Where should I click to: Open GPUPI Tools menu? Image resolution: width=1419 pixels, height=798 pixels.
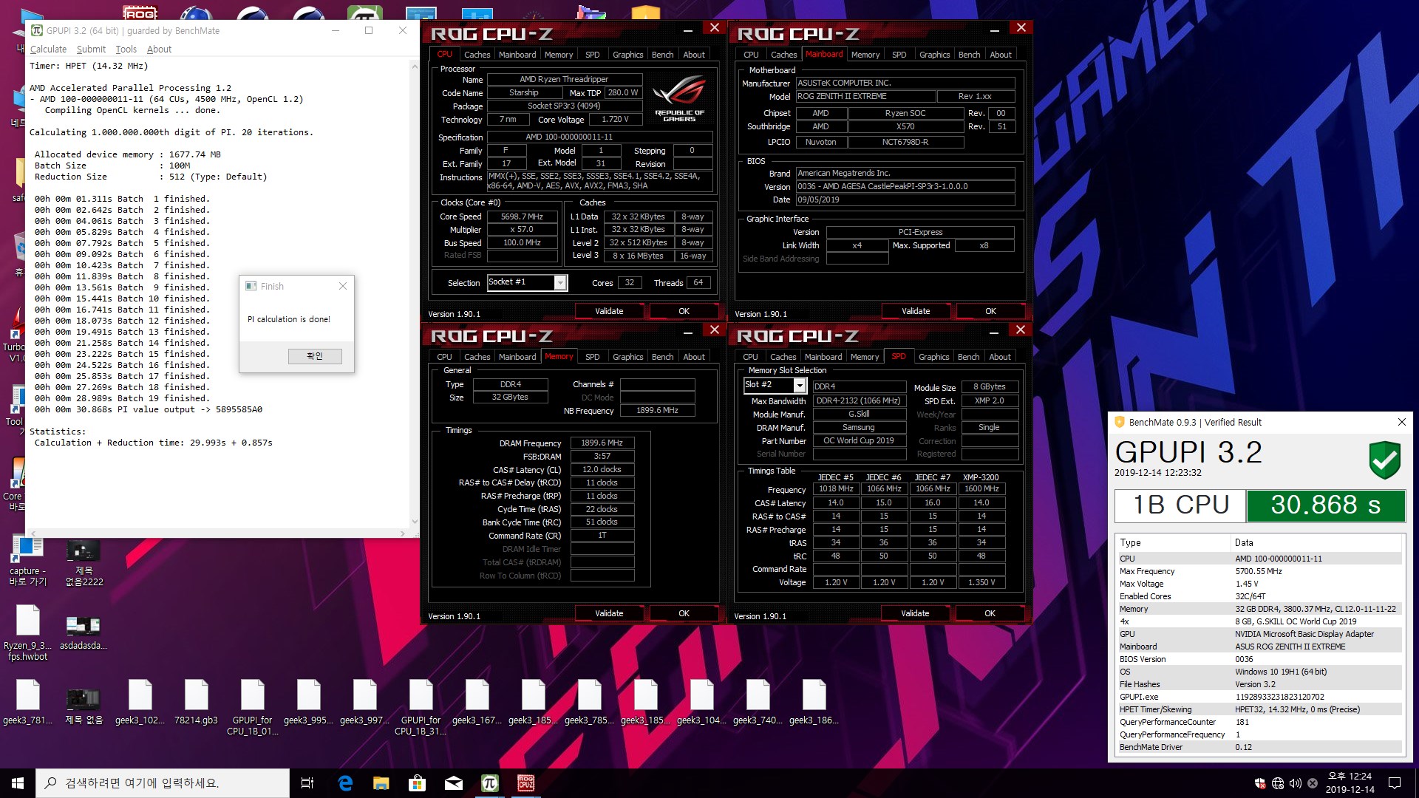click(126, 50)
